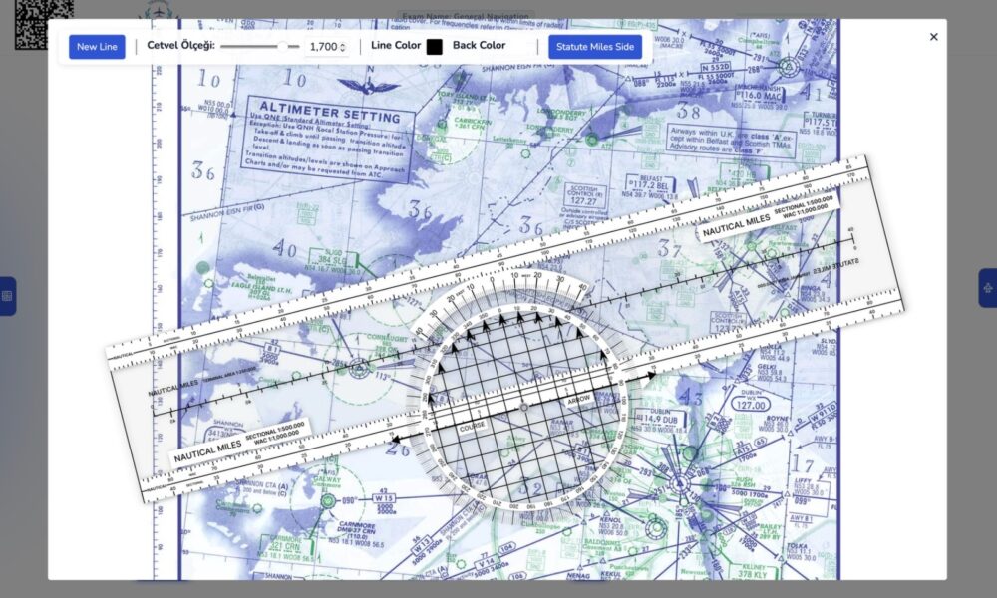
Task: Switch ruler to Statute Miles Side
Action: click(594, 47)
